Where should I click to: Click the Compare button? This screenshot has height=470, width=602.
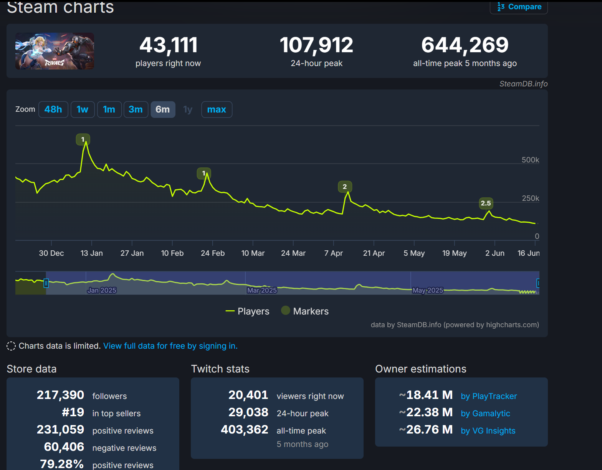point(519,7)
